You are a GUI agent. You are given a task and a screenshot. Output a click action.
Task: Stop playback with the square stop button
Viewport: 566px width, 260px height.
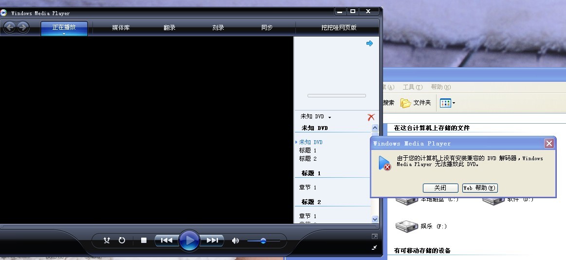coord(144,240)
